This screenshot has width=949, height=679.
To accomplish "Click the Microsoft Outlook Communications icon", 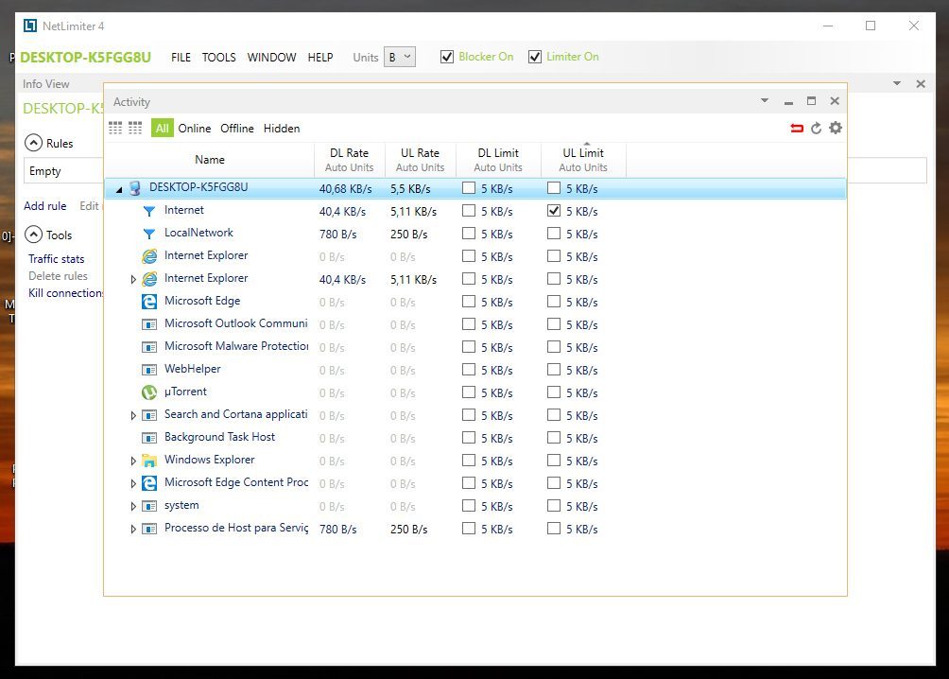I will (x=149, y=324).
